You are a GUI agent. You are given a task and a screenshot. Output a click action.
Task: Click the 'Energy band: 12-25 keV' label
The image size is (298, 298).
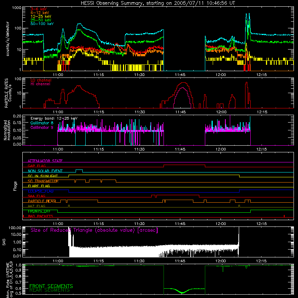click(x=54, y=118)
